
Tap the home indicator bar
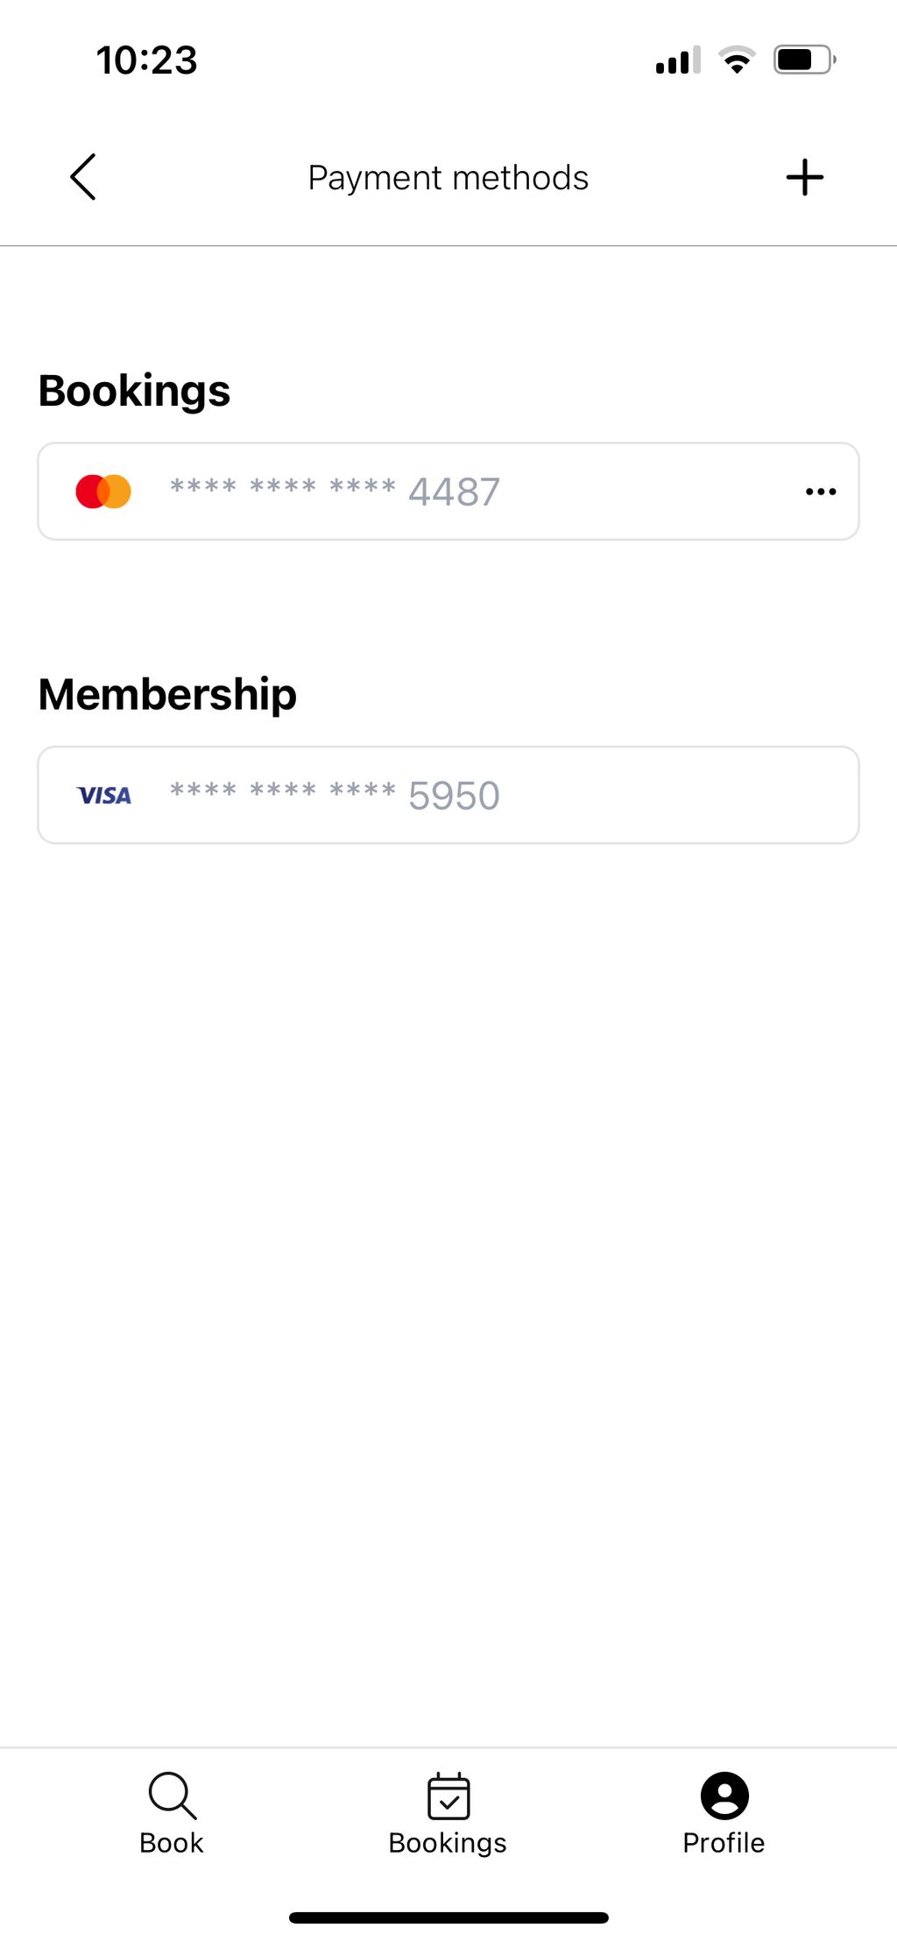[x=448, y=1917]
